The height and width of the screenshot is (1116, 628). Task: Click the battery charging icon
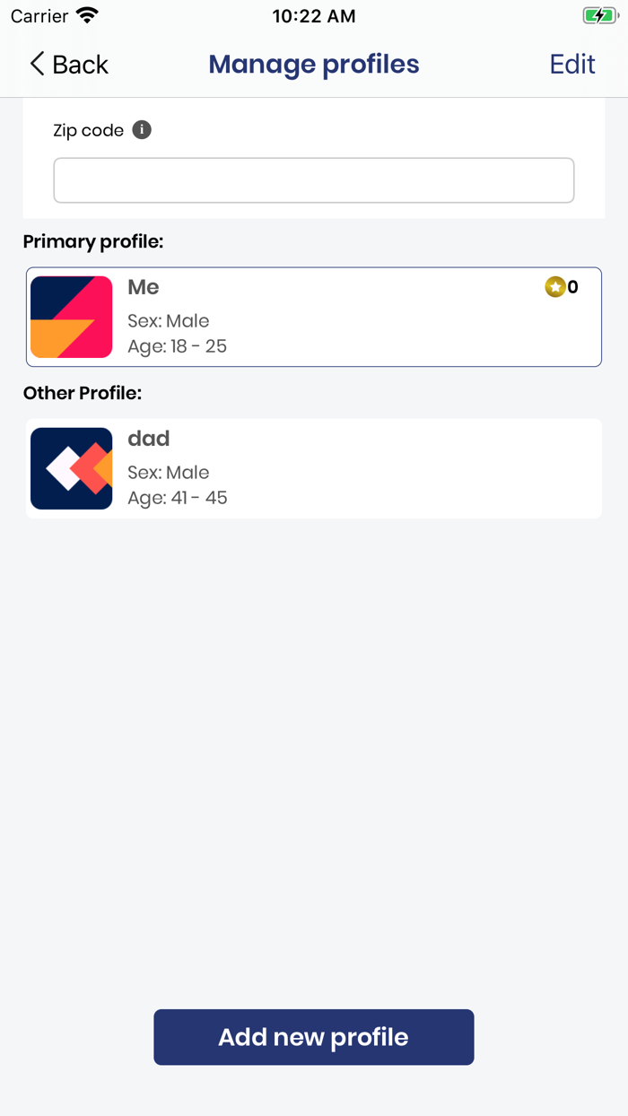tap(599, 15)
